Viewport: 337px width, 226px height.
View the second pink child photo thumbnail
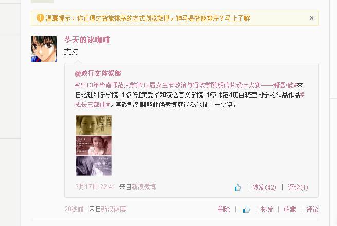(x=94, y=145)
